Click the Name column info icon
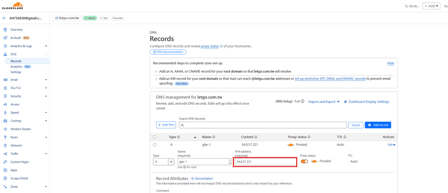Image resolution: width=448 pixels, height=193 pixels. (213, 137)
